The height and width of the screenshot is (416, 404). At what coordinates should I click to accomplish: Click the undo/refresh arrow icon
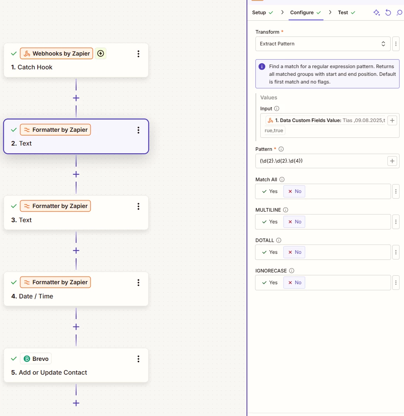[x=388, y=13]
